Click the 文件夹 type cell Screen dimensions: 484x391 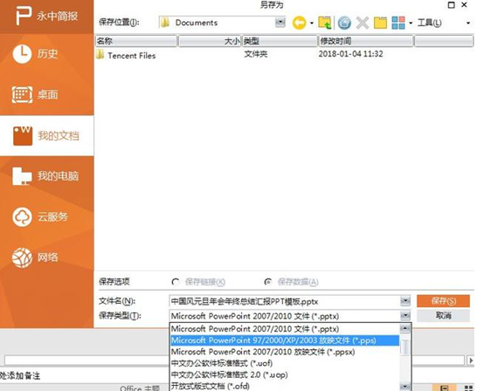click(x=256, y=54)
